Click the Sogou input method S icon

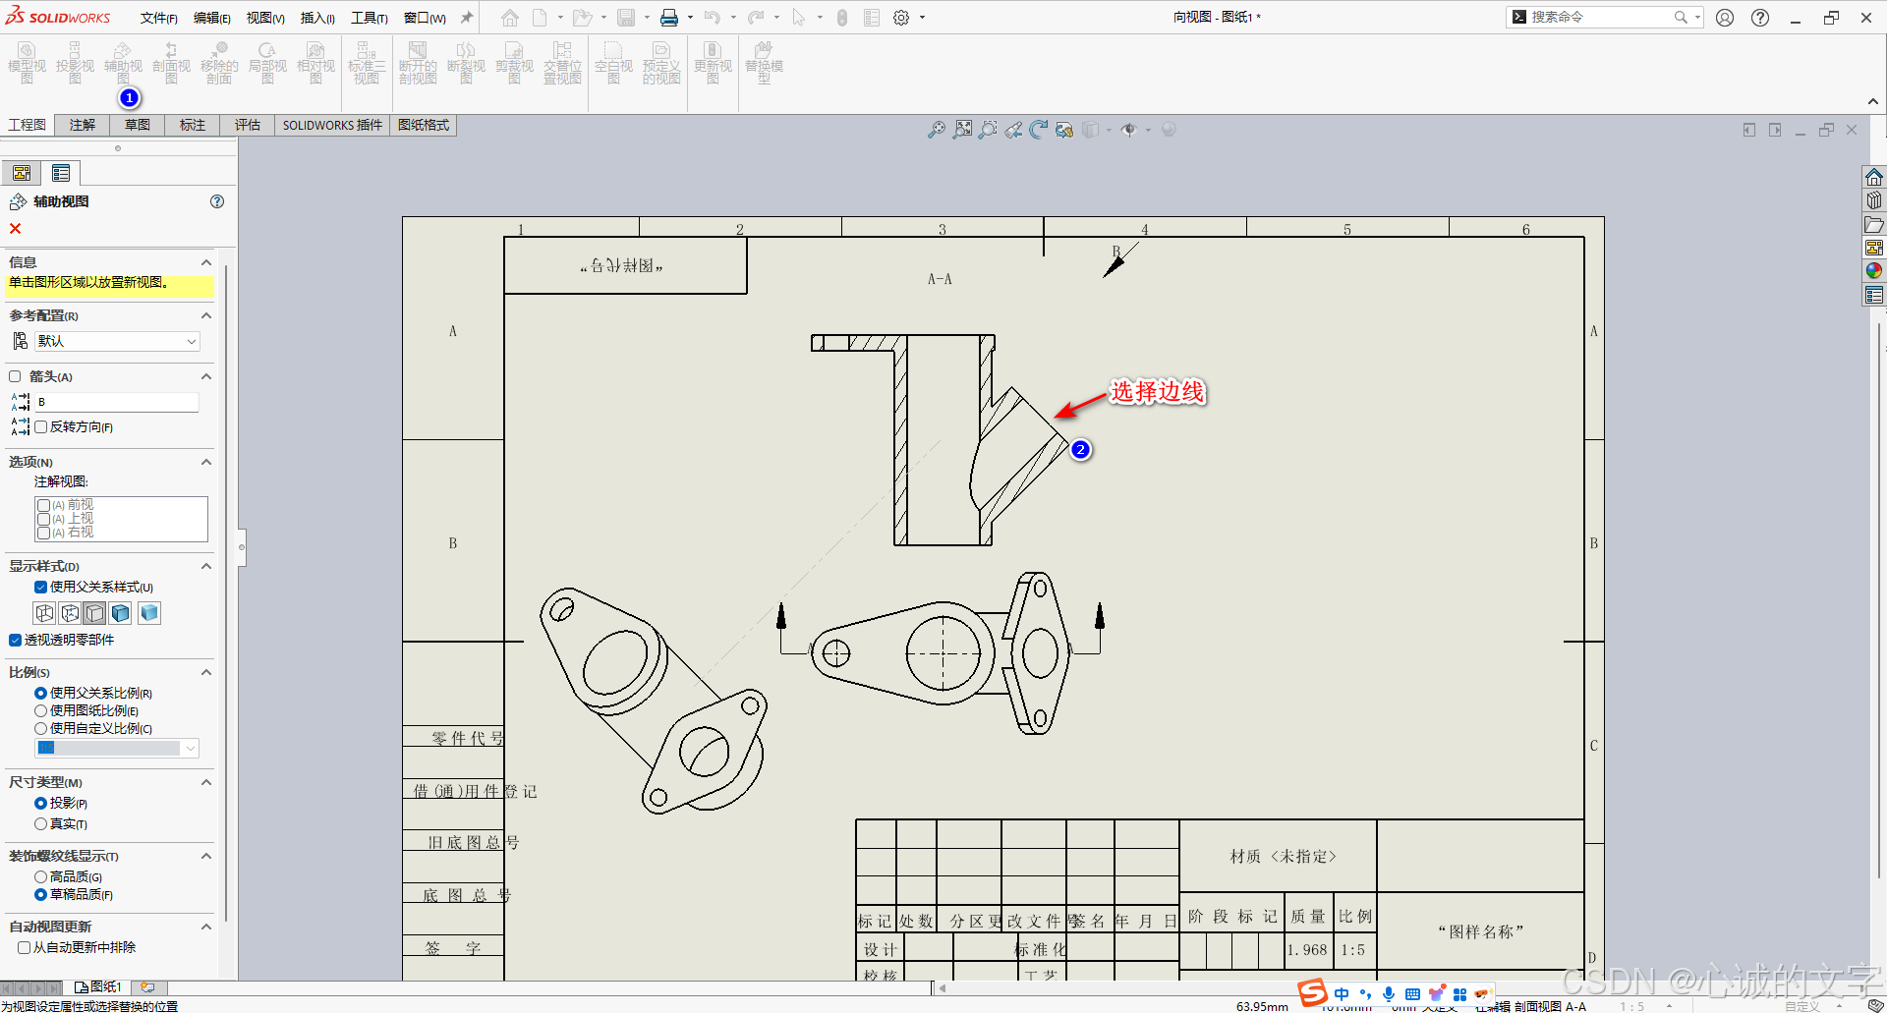point(1312,993)
